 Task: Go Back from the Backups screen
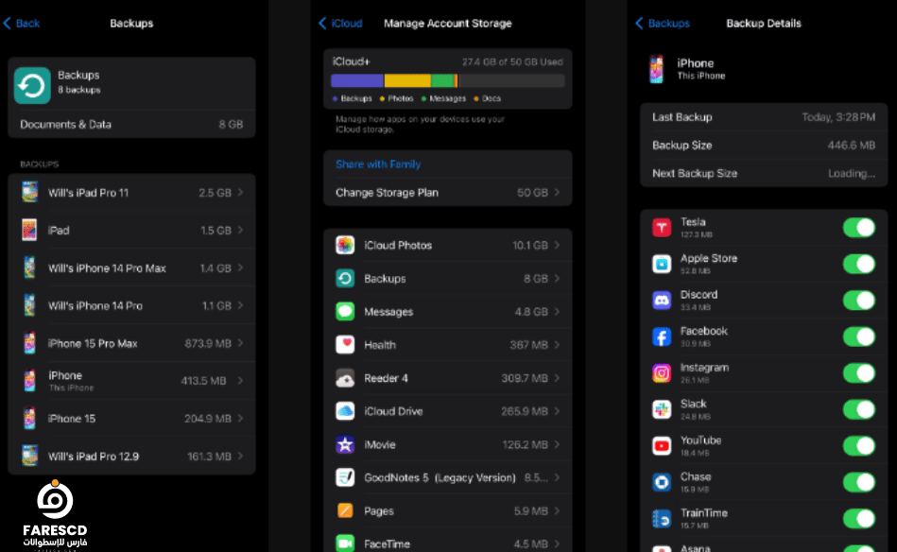pyautogui.click(x=22, y=24)
